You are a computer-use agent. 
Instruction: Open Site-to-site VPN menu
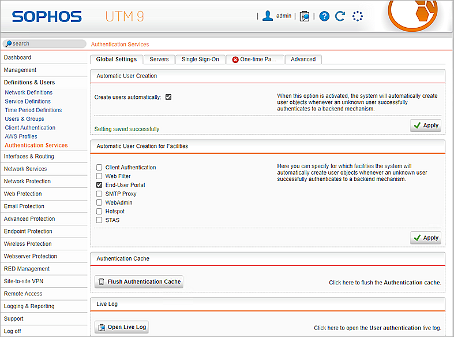44,281
